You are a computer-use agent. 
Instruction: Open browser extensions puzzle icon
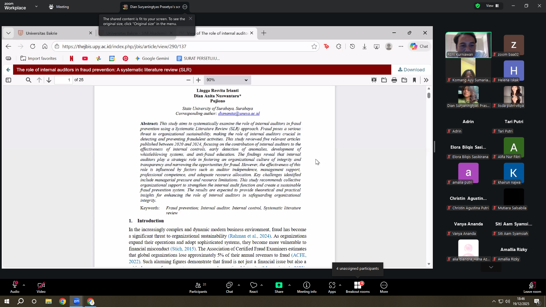[x=338, y=46]
